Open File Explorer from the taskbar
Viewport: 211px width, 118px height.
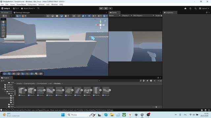(112, 115)
